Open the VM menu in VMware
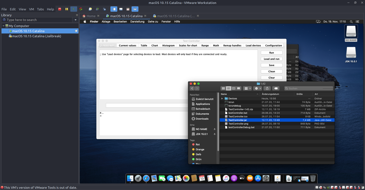Viewport: 365px width, 190px height. click(31, 9)
